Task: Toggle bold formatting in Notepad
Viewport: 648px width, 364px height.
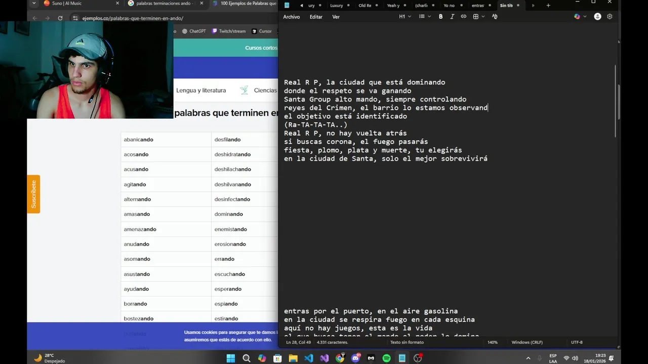Action: (x=440, y=17)
